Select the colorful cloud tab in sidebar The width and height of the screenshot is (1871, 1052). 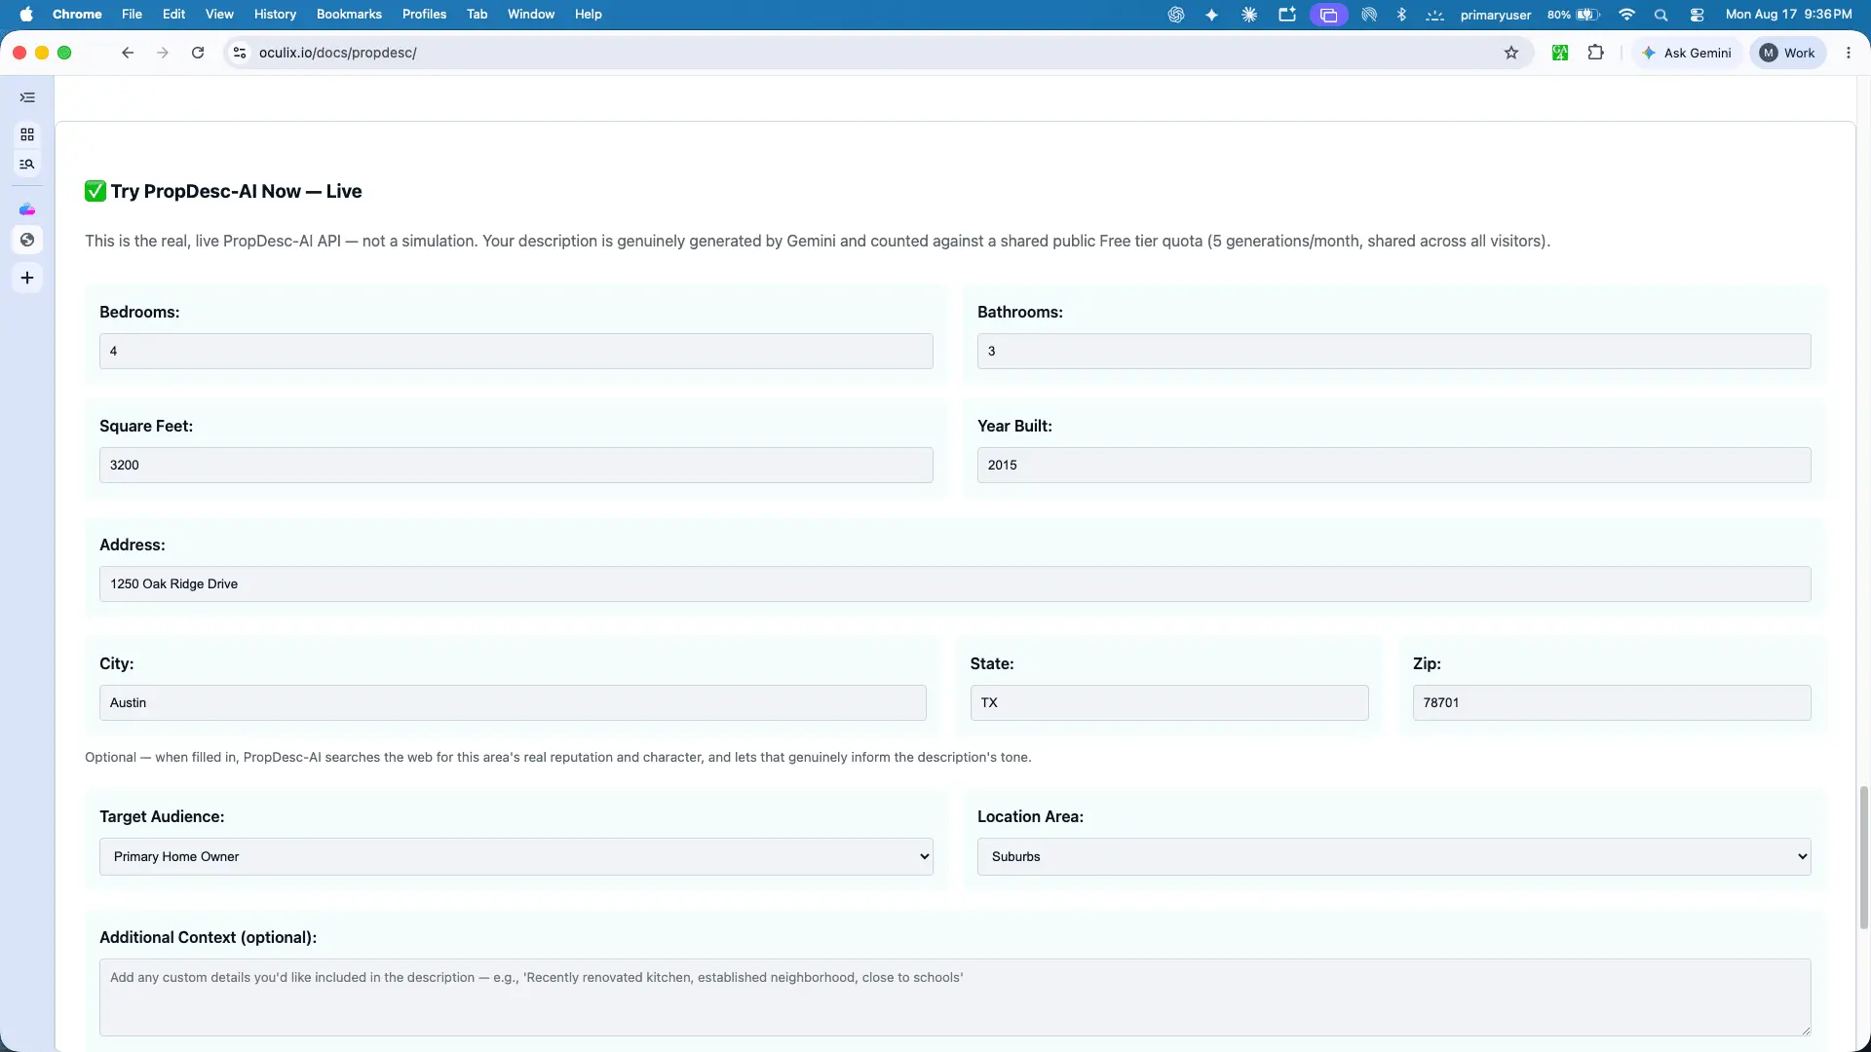(27, 209)
